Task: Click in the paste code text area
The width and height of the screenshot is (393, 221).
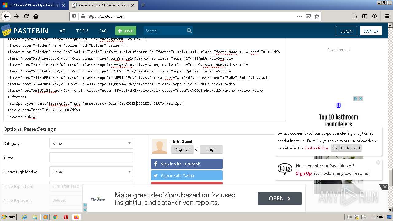Action: point(144,80)
